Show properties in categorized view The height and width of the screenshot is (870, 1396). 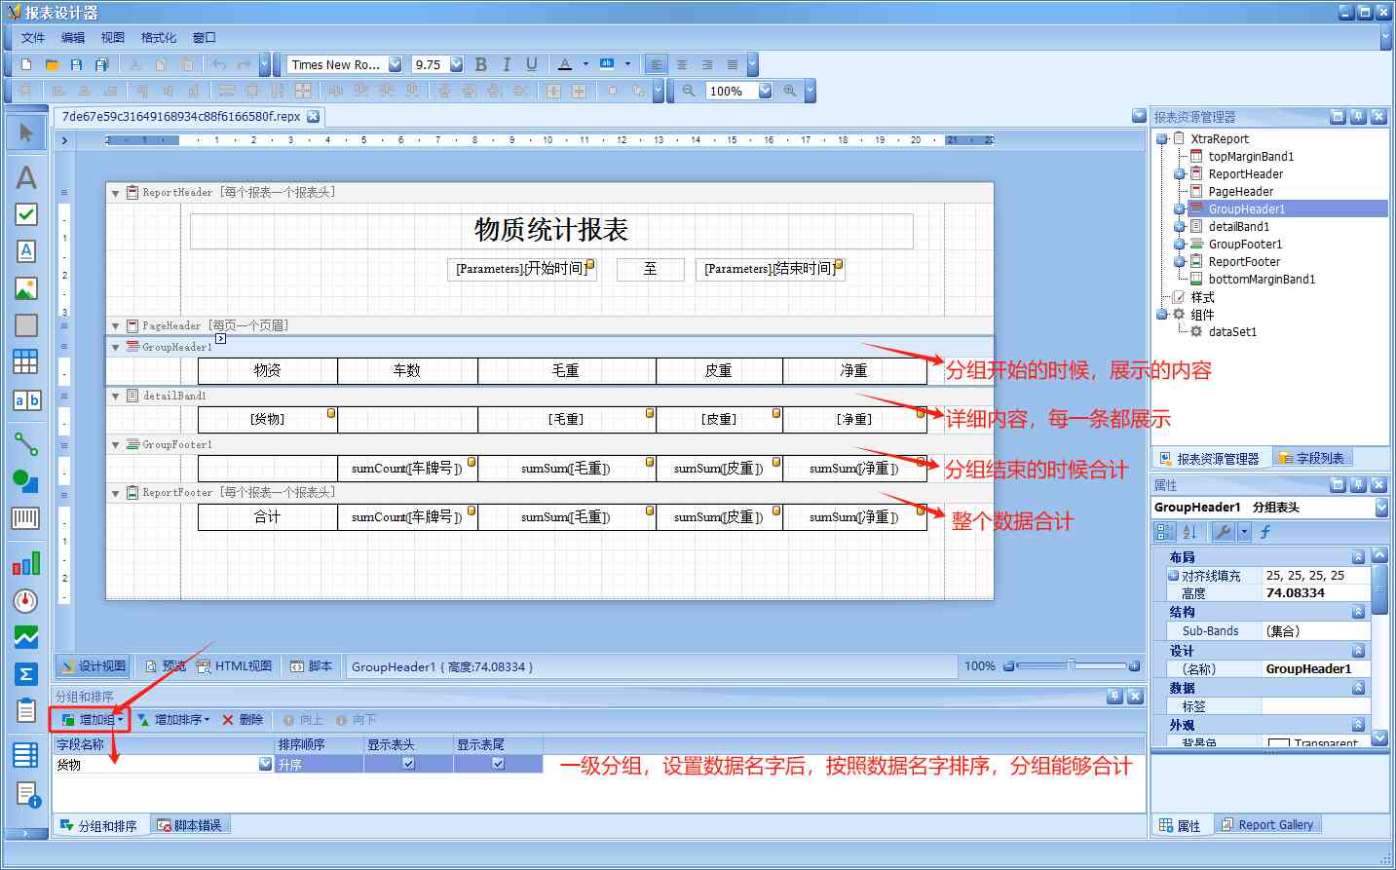pyautogui.click(x=1164, y=532)
